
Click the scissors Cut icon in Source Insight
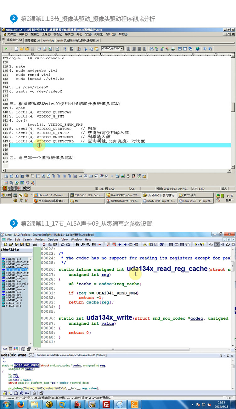44,244
